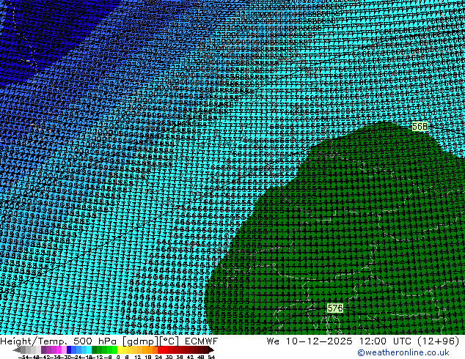
Task: Click the dark maroon right arrow end of legend
Action: click(x=210, y=350)
